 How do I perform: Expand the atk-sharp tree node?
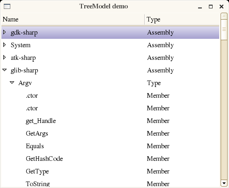(x=5, y=58)
